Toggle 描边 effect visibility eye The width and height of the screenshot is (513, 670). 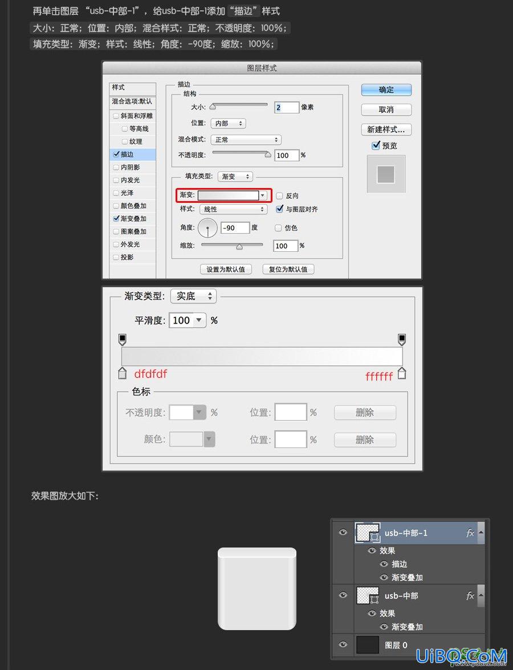[x=384, y=564]
